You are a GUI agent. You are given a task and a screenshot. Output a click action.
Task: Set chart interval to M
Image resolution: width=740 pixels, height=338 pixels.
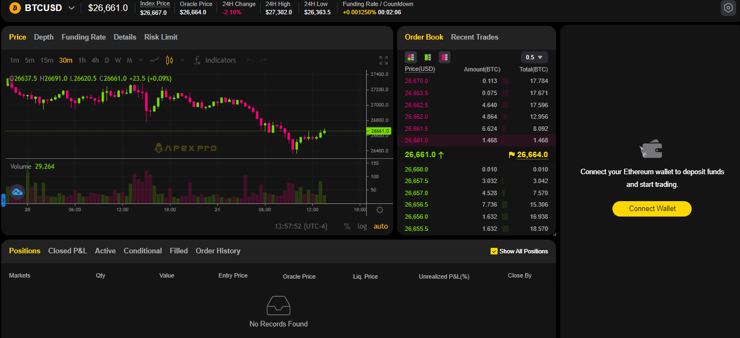click(129, 60)
